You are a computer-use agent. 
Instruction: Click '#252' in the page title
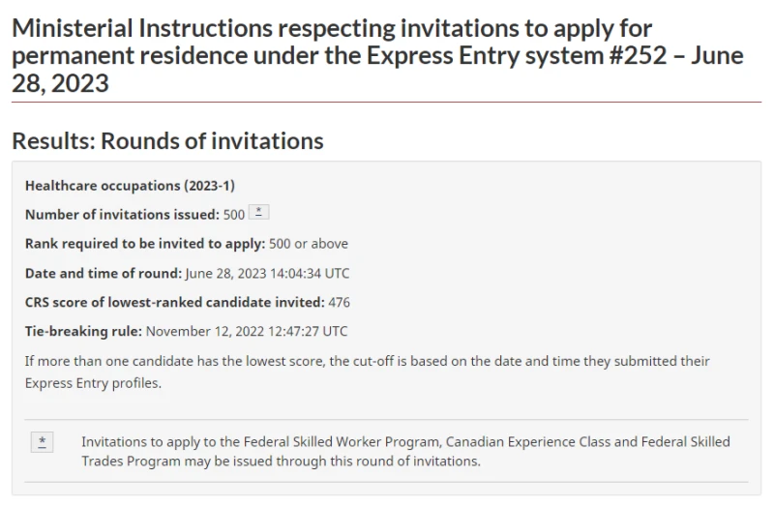coord(638,55)
